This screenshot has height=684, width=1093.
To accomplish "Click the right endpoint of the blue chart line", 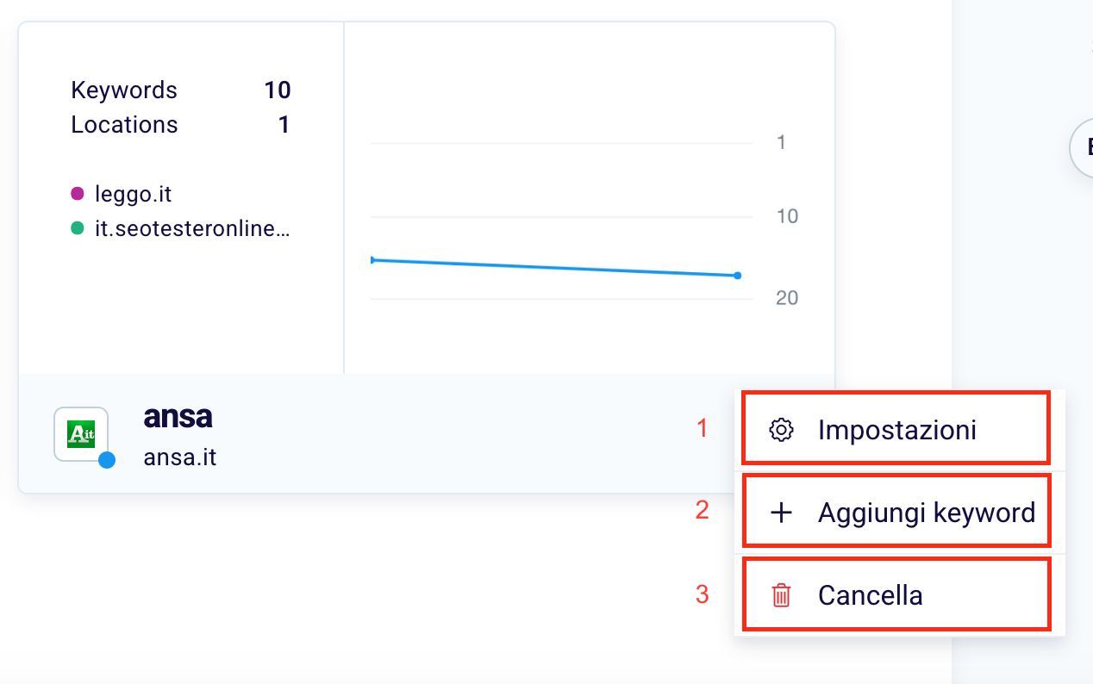I will coord(738,276).
